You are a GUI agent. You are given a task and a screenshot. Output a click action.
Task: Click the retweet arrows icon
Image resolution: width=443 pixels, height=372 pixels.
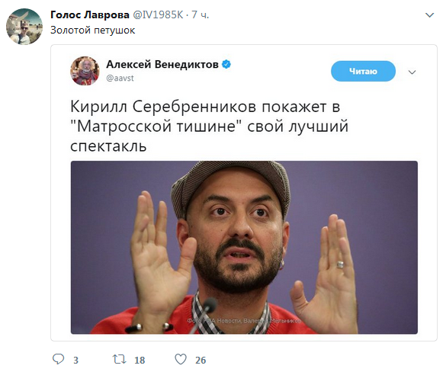119,359
